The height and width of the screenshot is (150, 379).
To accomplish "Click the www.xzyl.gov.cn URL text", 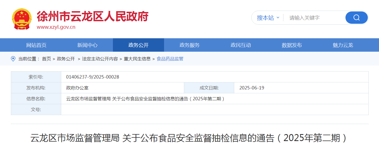I will click(56, 27).
